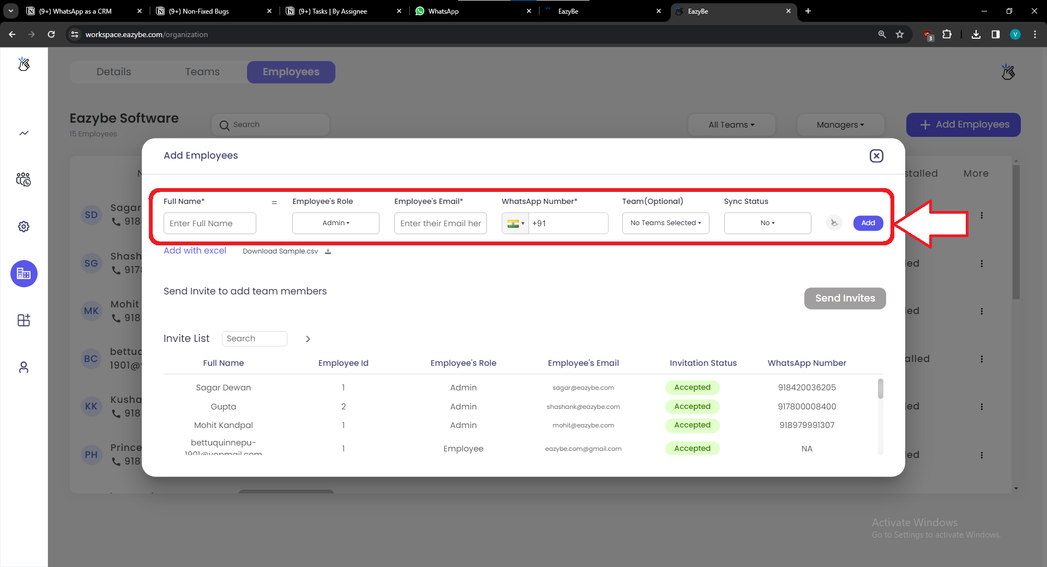This screenshot has width=1047, height=567.
Task: Open the Sync Status No dropdown
Action: click(767, 223)
